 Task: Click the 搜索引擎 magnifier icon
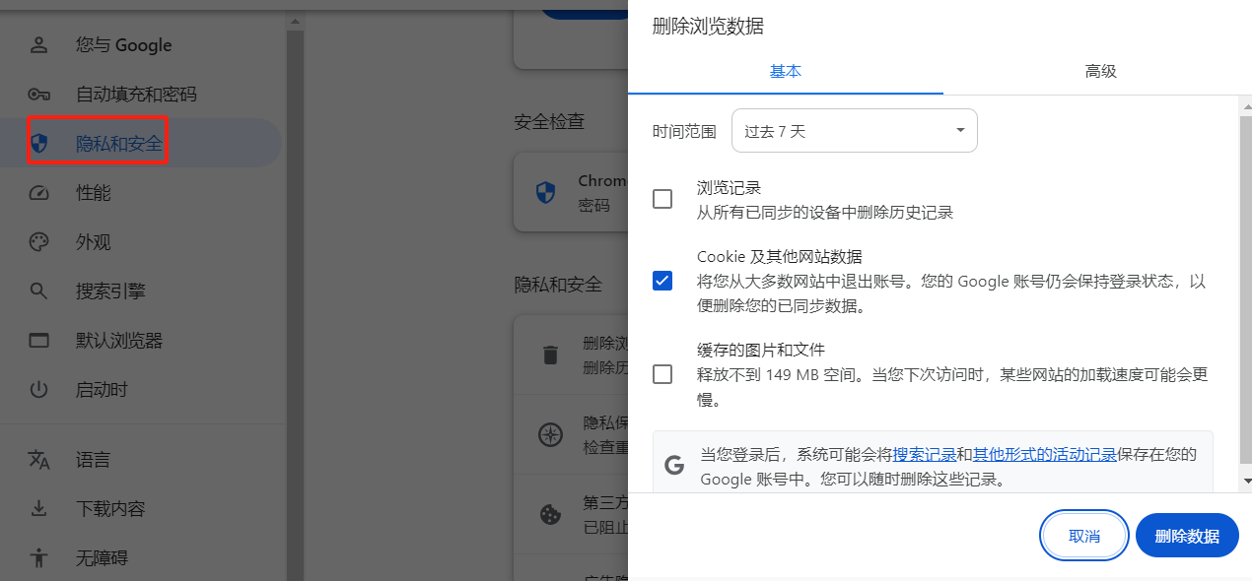39,290
